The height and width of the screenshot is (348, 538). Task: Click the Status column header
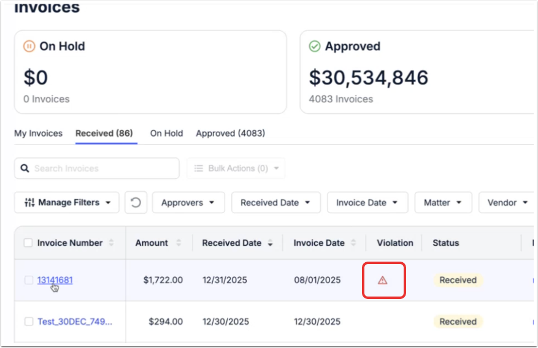point(446,243)
